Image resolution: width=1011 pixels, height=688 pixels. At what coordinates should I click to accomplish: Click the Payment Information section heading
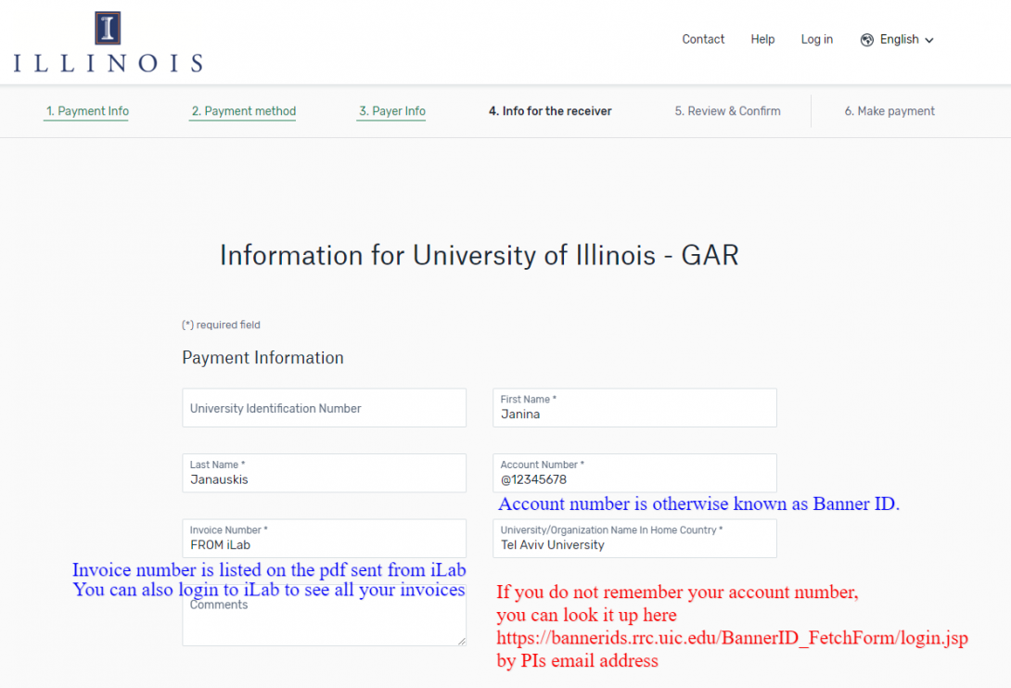click(263, 358)
